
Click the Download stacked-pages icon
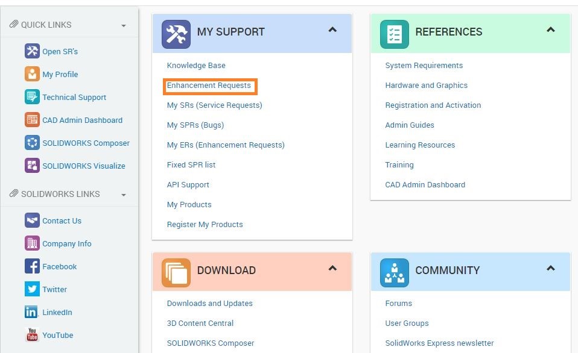176,273
